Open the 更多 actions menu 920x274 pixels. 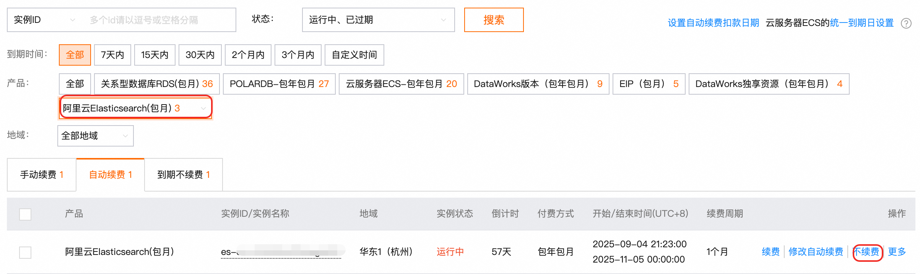(897, 252)
